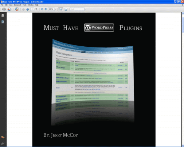The width and height of the screenshot is (184, 147).
Task: Click the "By: Jerry McCoy" author text
Action: [60, 135]
